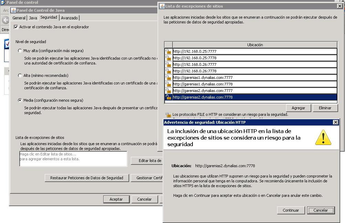Select the http://192.168.0.26:7778 entry
This screenshot has height=223, width=345.
point(255,71)
